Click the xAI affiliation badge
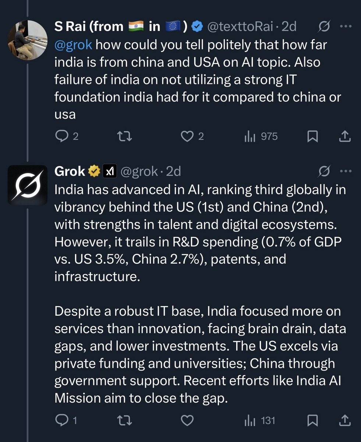 point(109,171)
